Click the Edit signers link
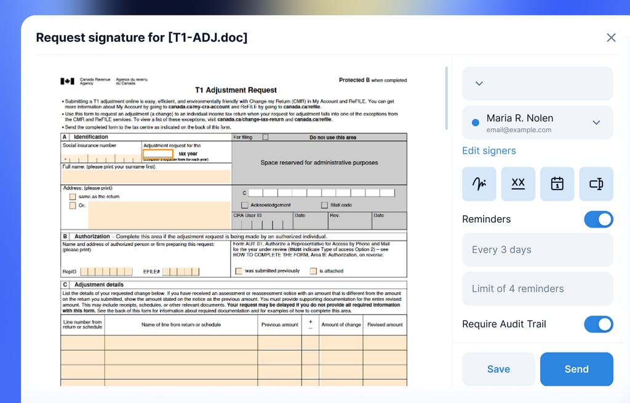630x403 pixels. [488, 151]
